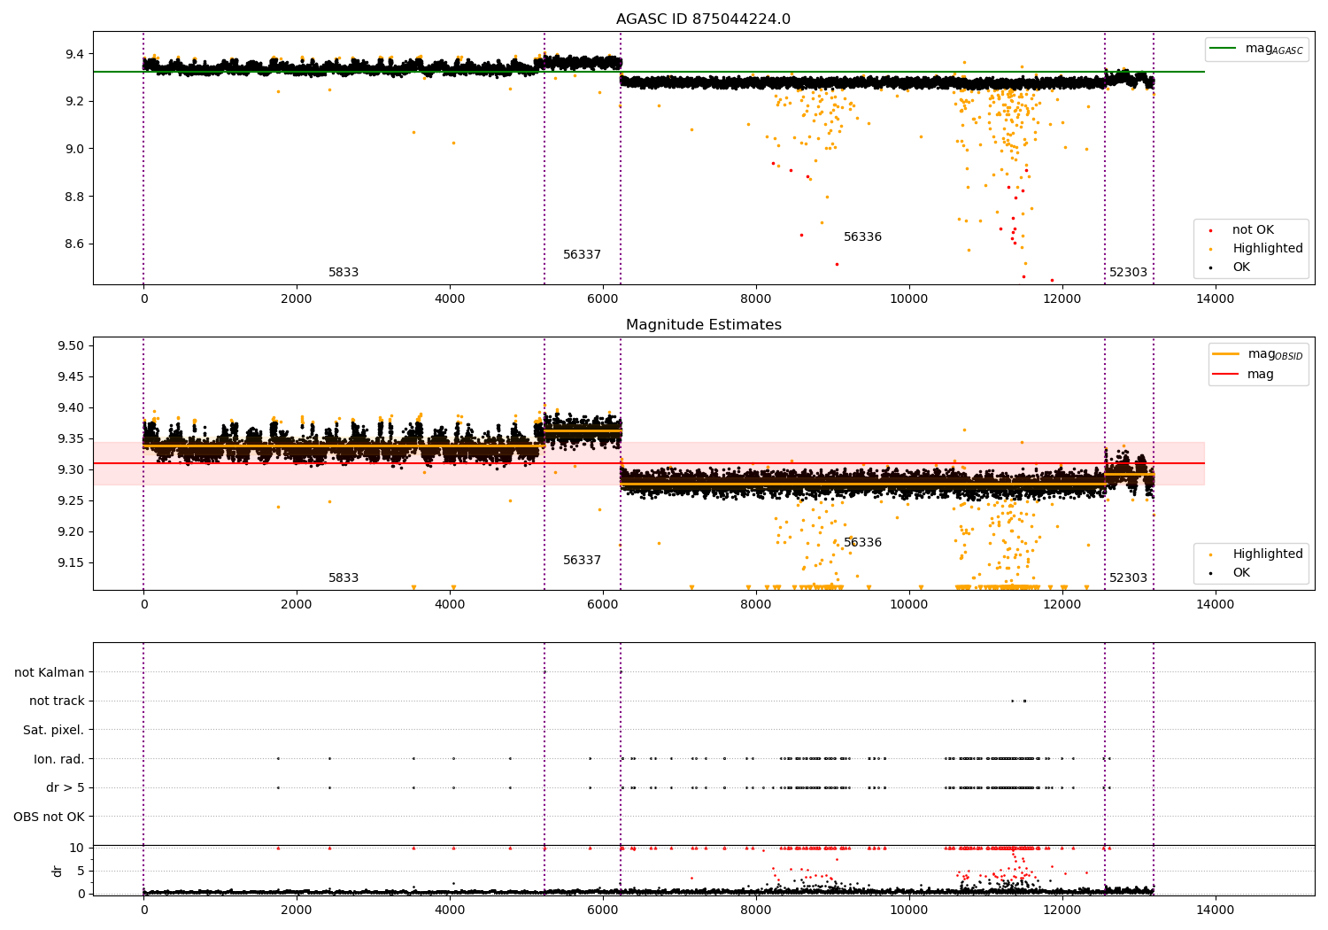The width and height of the screenshot is (1328, 930).
Task: Click the 6000 x-tick of the middle plot
Action: pyautogui.click(x=603, y=604)
